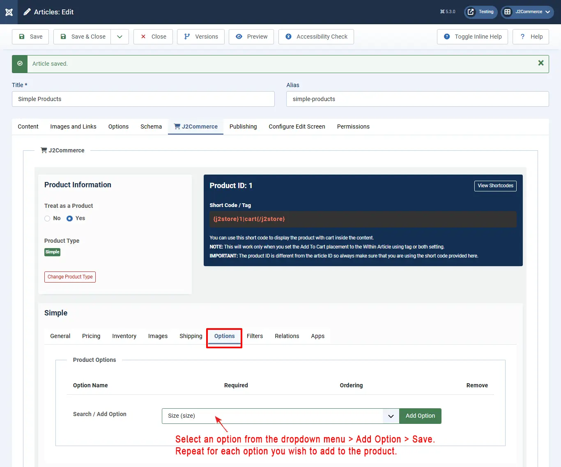Open the Configure Edit Screen tab
Viewport: 561px width, 467px height.
click(297, 127)
